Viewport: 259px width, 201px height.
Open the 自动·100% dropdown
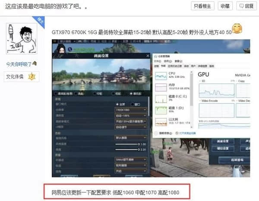pos(130,116)
